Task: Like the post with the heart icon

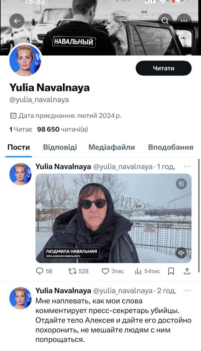Action: coord(105,271)
